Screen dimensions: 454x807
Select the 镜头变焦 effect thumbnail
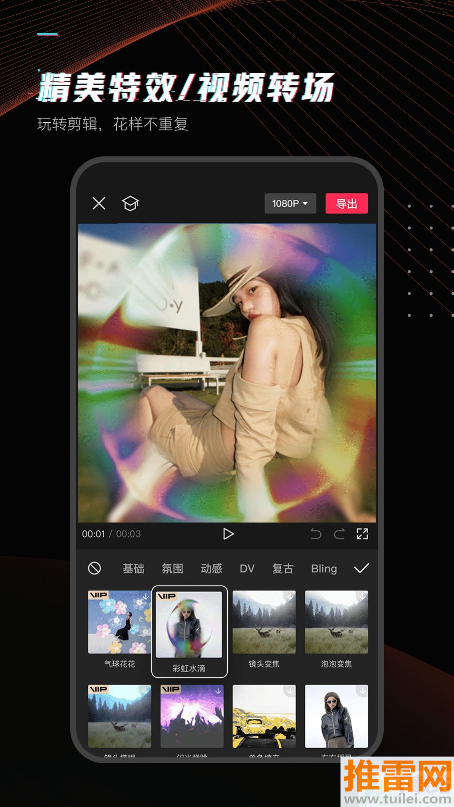[264, 622]
